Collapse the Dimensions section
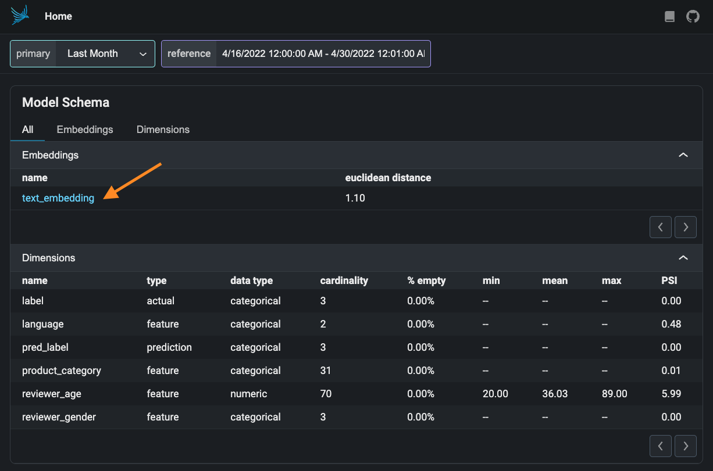This screenshot has width=713, height=471. [x=683, y=258]
